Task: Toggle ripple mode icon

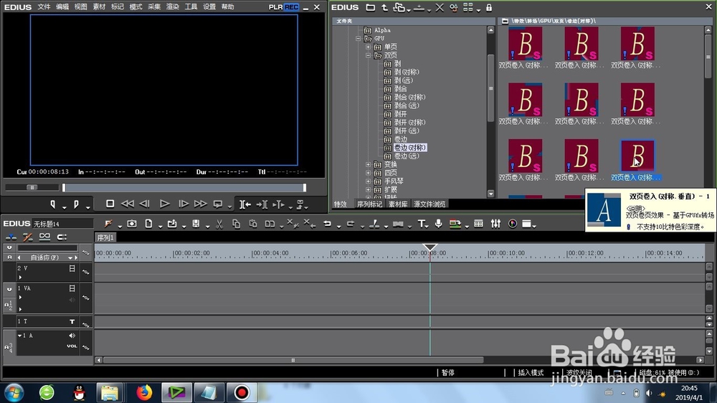Action: [x=62, y=237]
